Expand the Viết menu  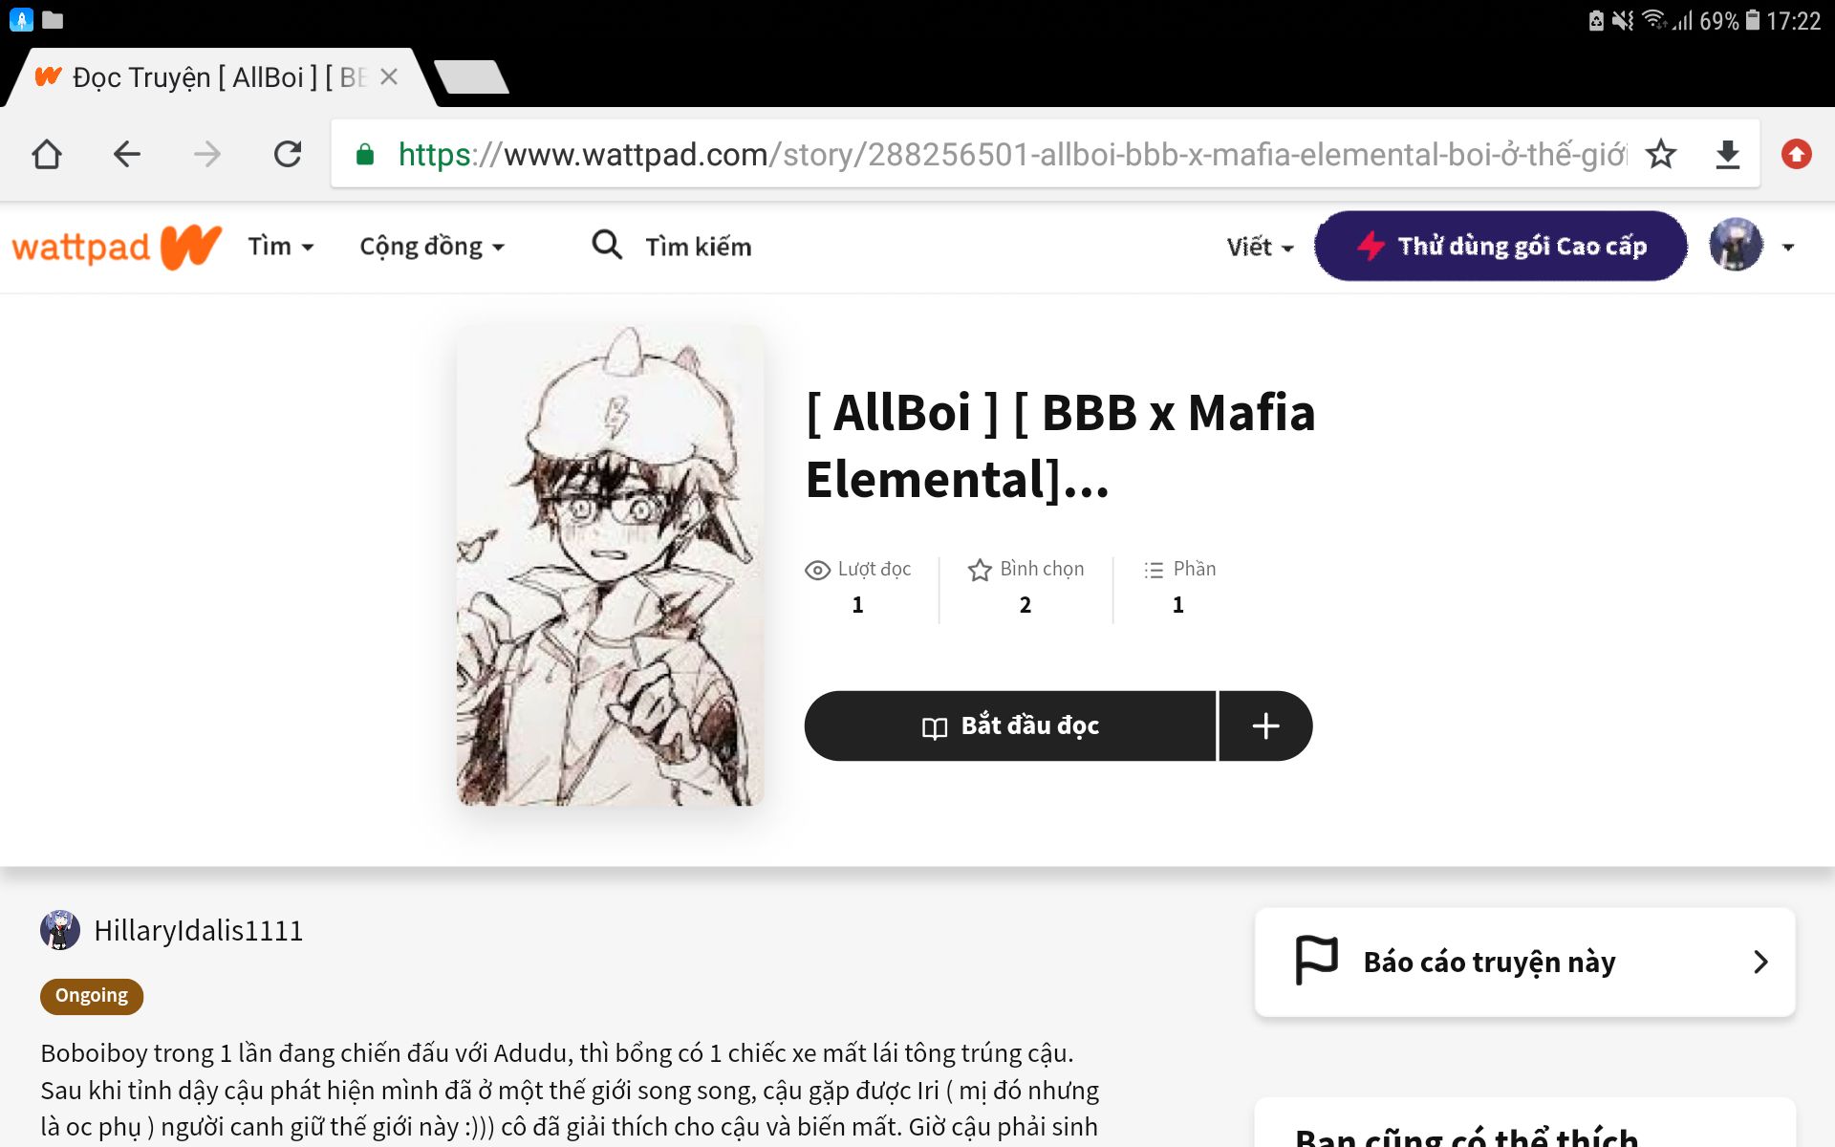pos(1260,247)
